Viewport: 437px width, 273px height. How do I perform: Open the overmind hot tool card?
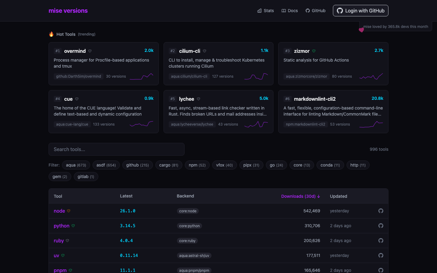pyautogui.click(x=103, y=64)
